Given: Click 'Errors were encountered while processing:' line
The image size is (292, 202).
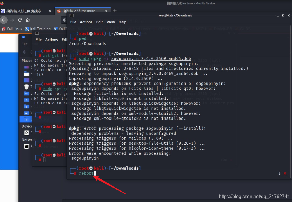Looking at the screenshot, I should [120, 153].
